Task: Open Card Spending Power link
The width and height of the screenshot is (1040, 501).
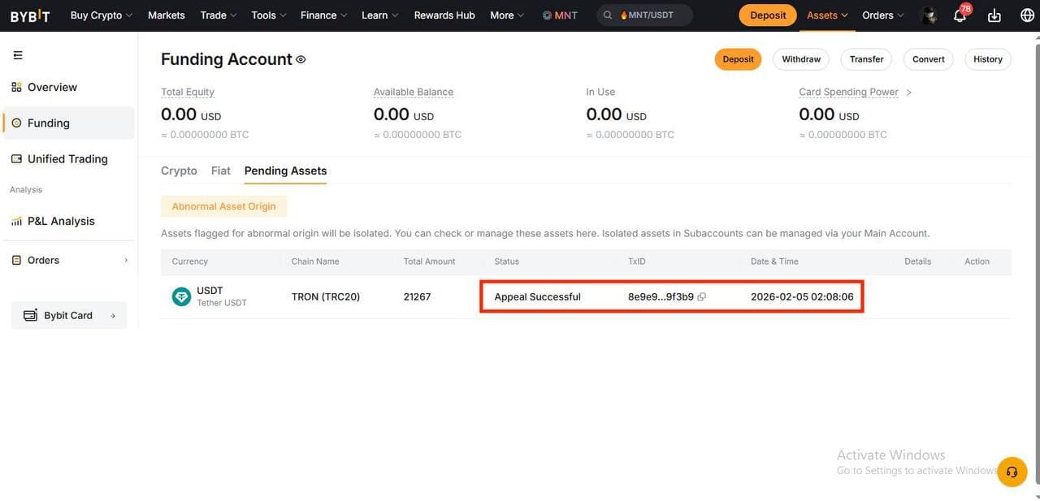Action: pos(849,92)
